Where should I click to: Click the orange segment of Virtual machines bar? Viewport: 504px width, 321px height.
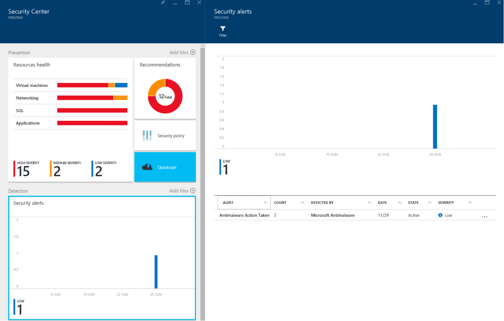click(111, 85)
